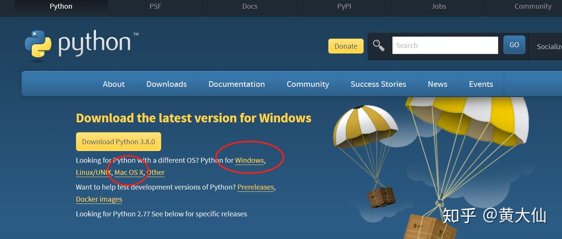Screen dimensions: 562x239
Task: Go to the Jobs top tab
Action: (439, 6)
